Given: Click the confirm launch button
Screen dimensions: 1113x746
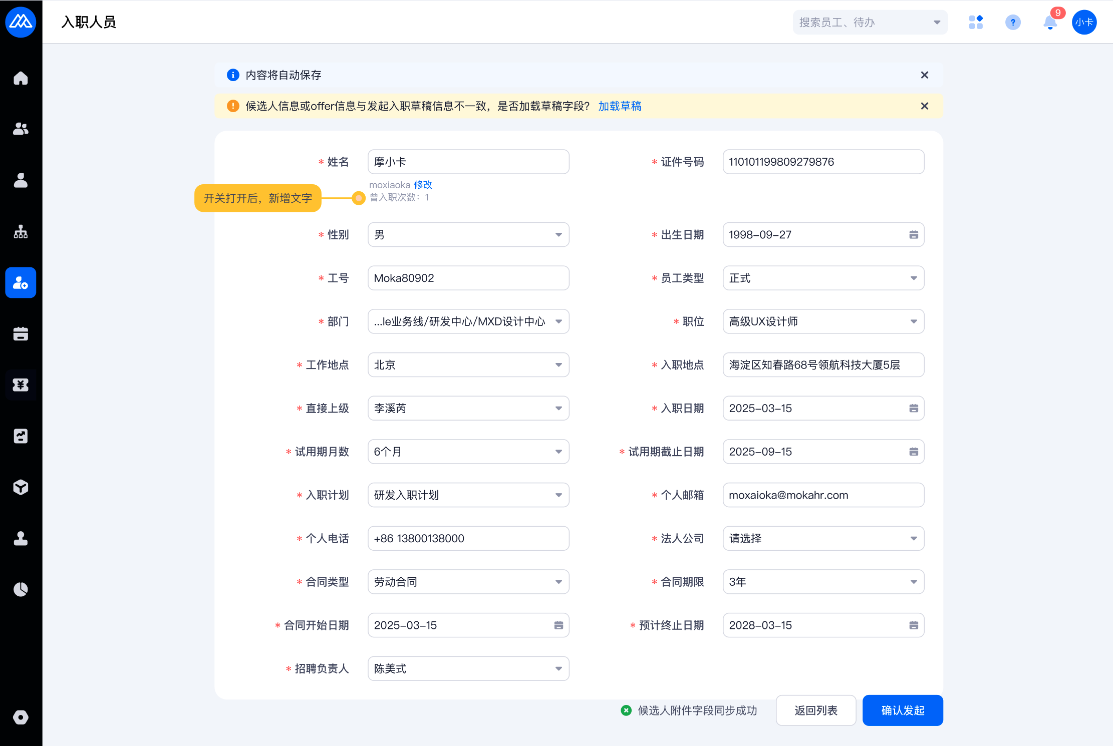Looking at the screenshot, I should 903,710.
